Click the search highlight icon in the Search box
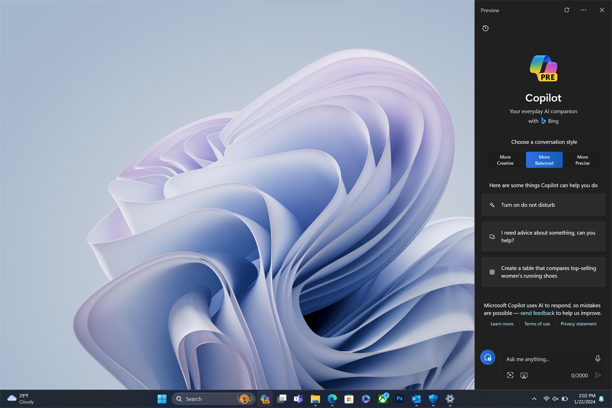The height and width of the screenshot is (408, 612). (x=244, y=399)
